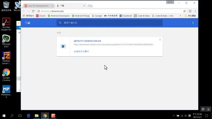Select the Recycle Bin desktop icon
This screenshot has height=119, width=212.
pyautogui.click(x=6, y=6)
